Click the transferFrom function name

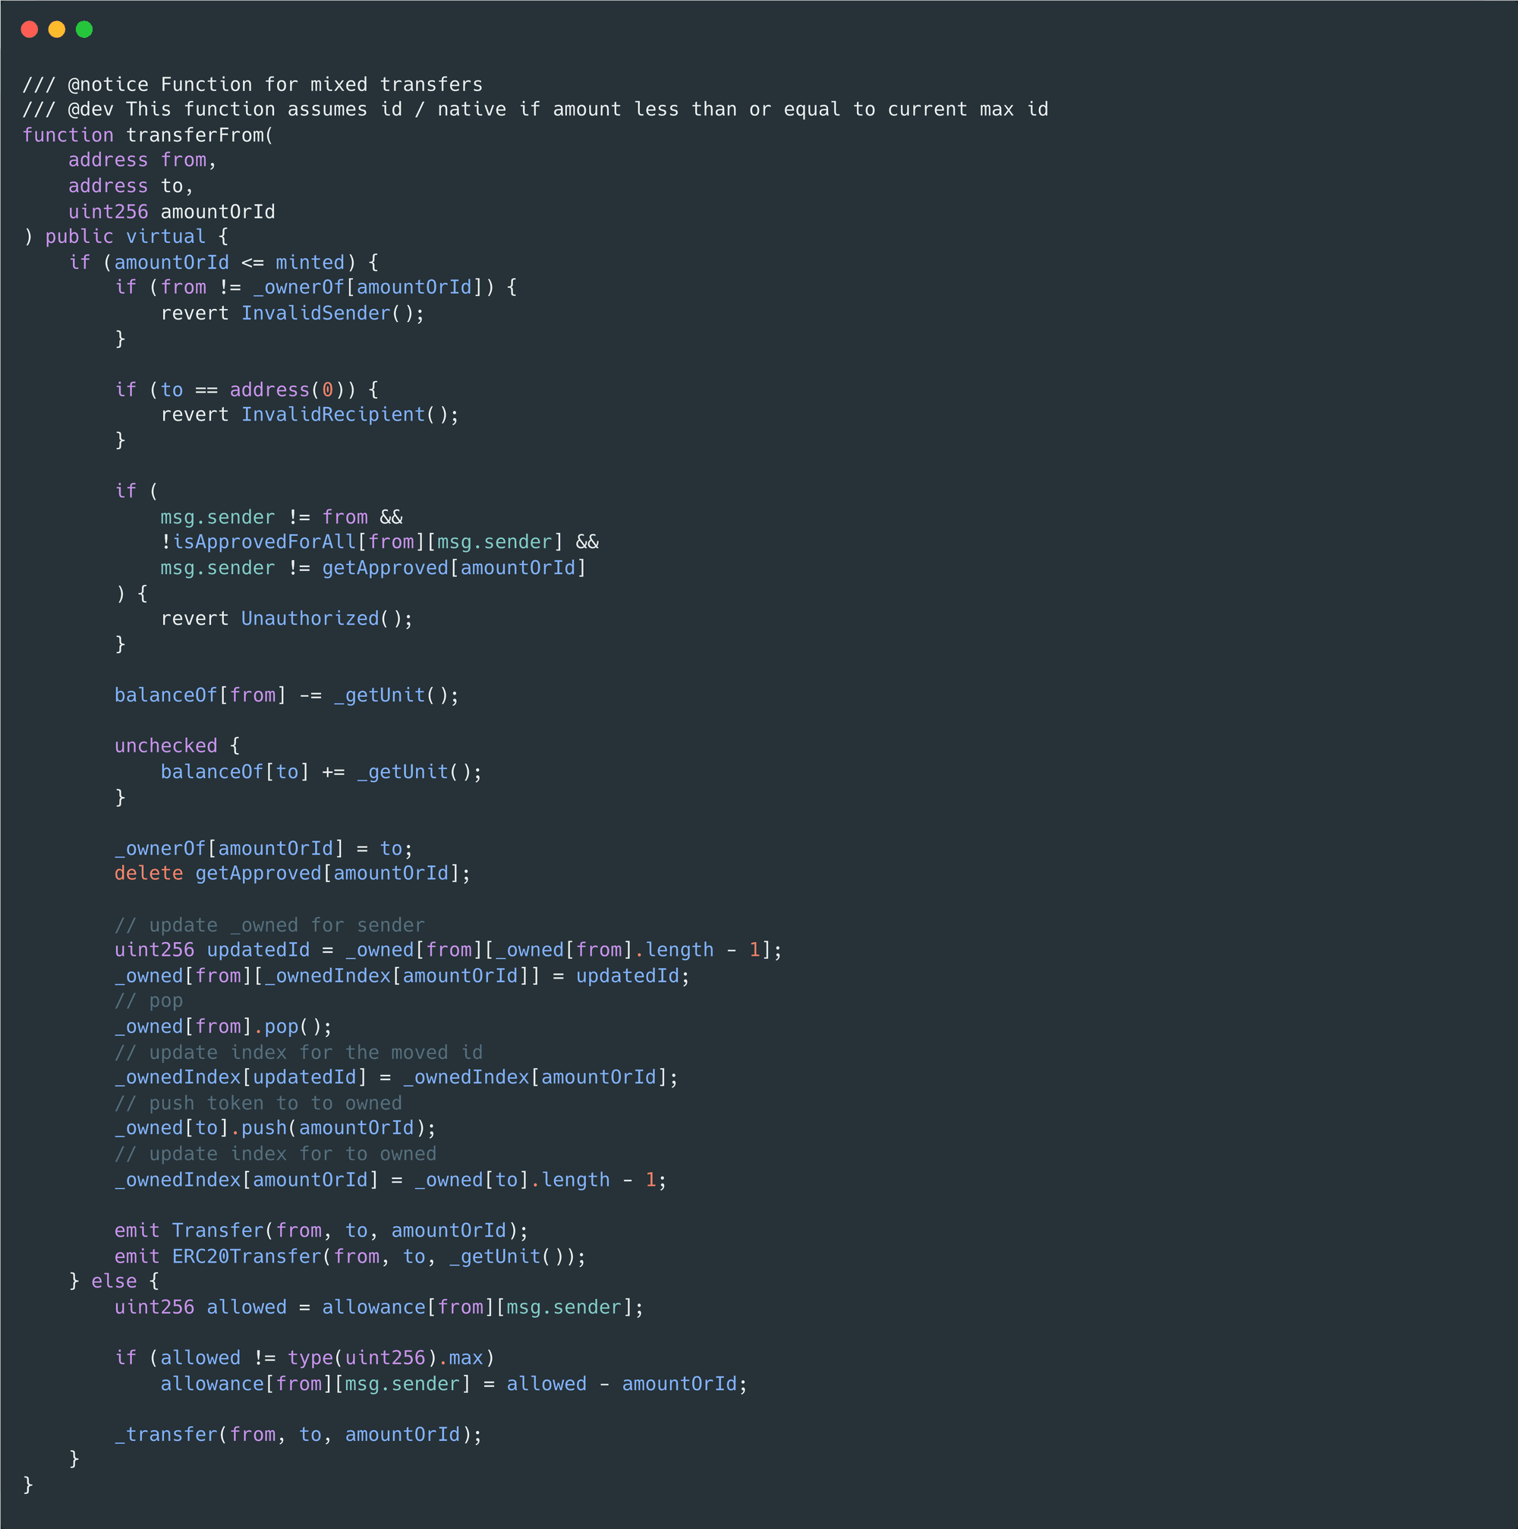click(195, 135)
